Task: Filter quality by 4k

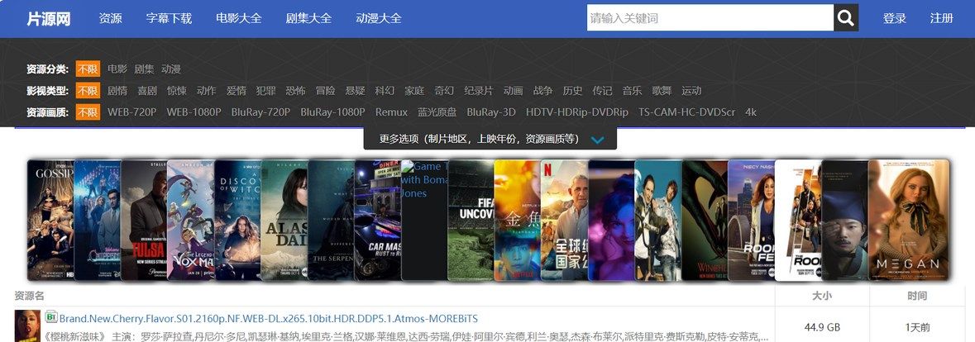Action: coord(751,112)
